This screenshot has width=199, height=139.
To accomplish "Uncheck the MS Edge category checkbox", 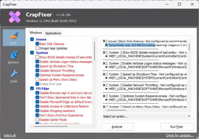I will (32, 89).
